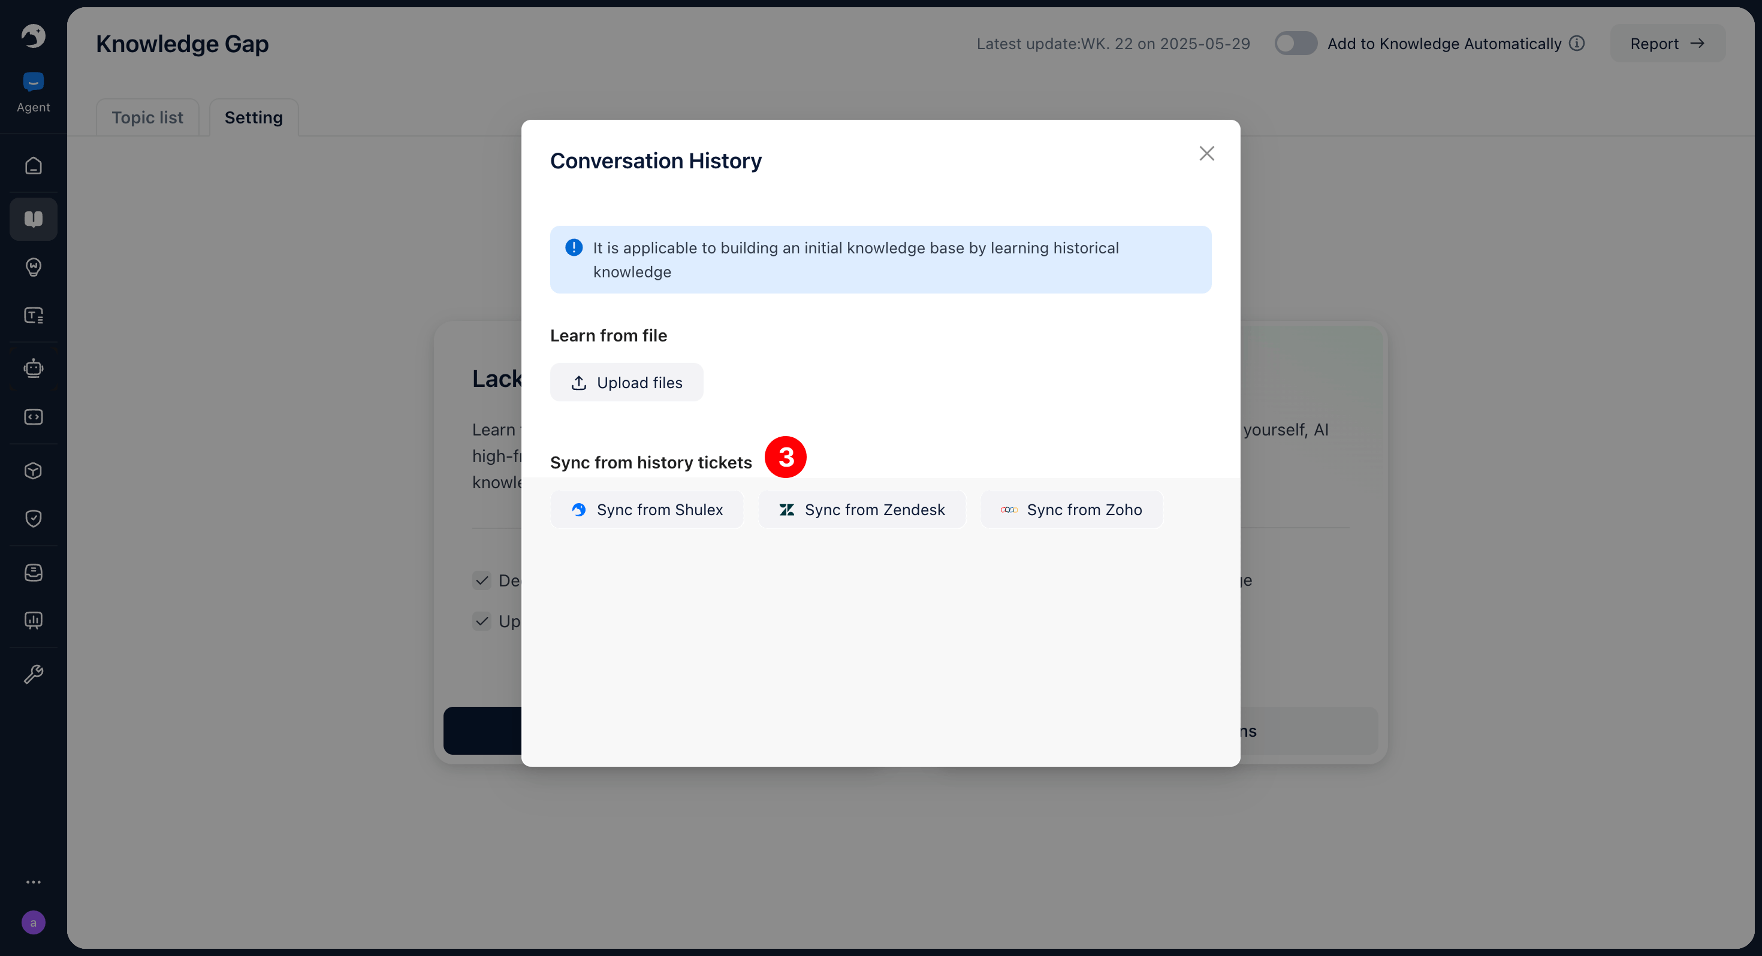Click Sync from Zoho button
Image resolution: width=1762 pixels, height=956 pixels.
[1071, 510]
